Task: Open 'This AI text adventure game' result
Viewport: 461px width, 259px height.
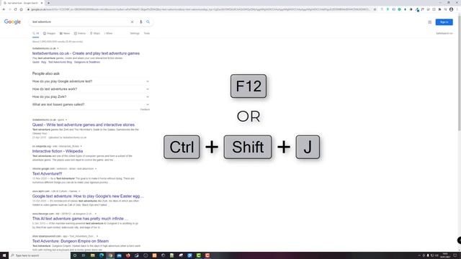Action: pos(80,219)
